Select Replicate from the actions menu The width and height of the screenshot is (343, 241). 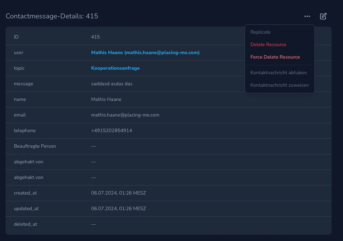click(260, 32)
